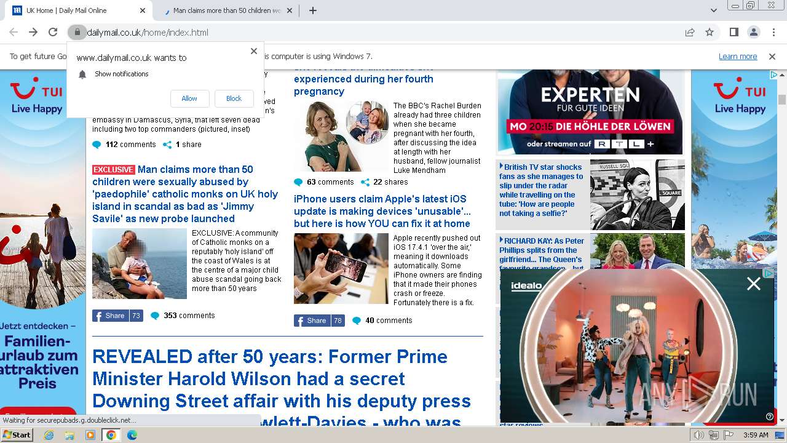Go back to the previous page
Viewport: 787px width, 443px height.
pos(14,33)
